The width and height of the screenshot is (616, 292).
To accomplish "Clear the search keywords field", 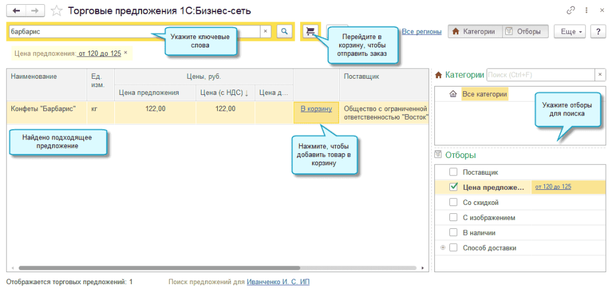I will (x=265, y=32).
